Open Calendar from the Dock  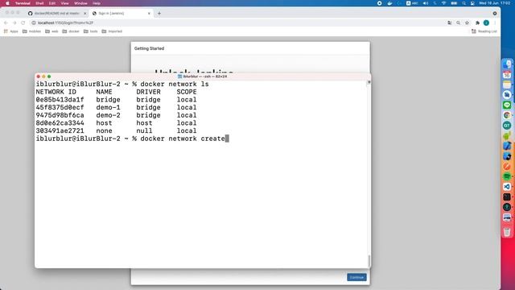[x=507, y=74]
